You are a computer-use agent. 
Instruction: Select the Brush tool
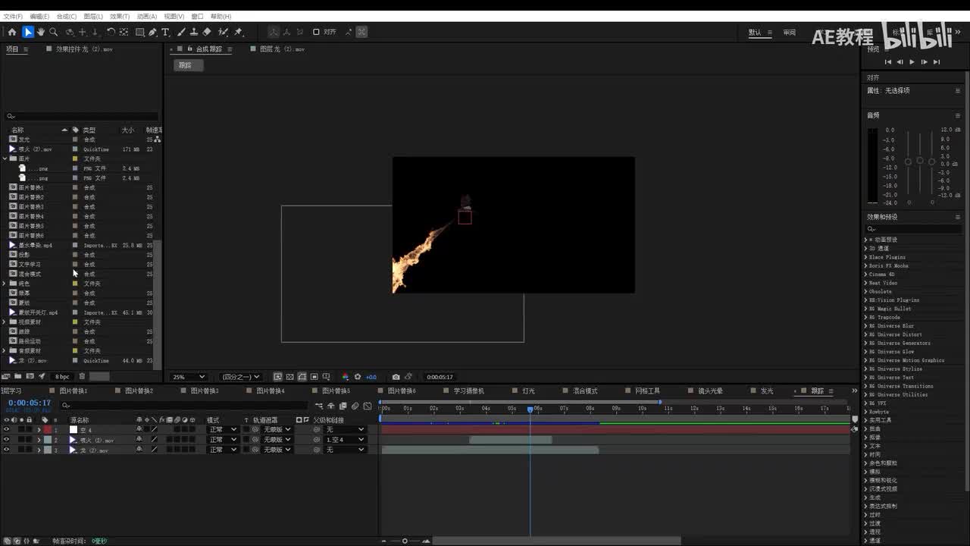coord(181,32)
